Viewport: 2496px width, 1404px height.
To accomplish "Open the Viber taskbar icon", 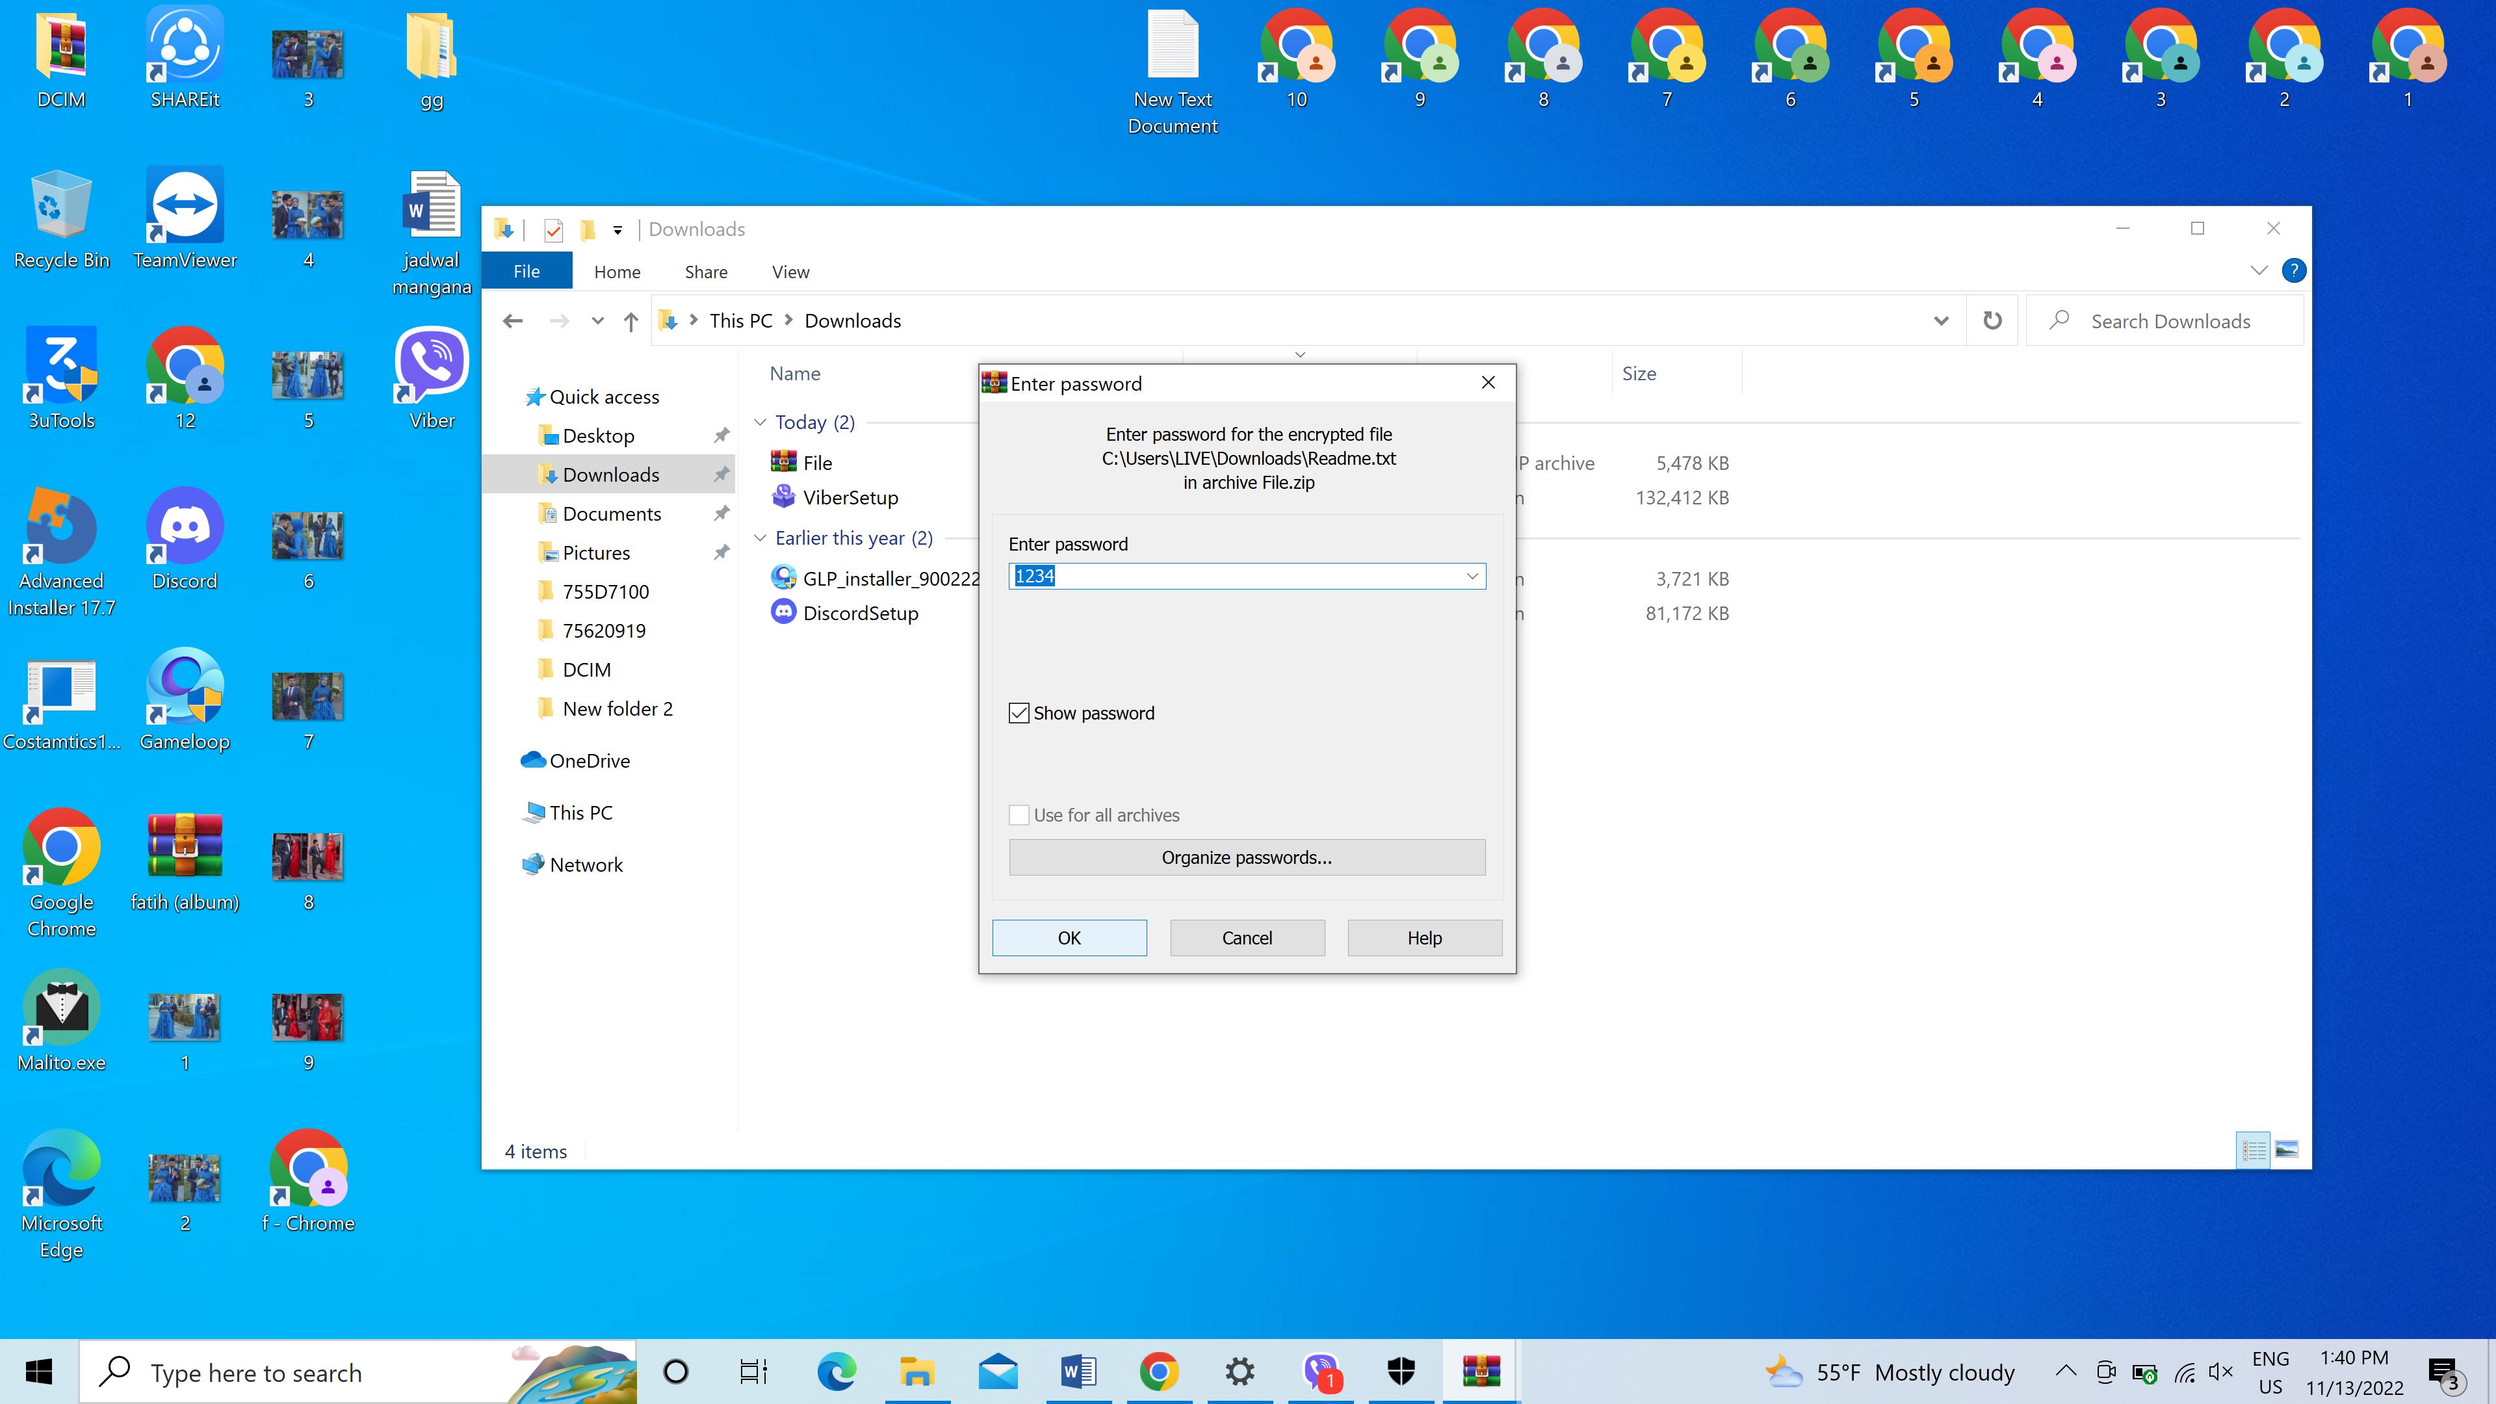I will click(1321, 1371).
